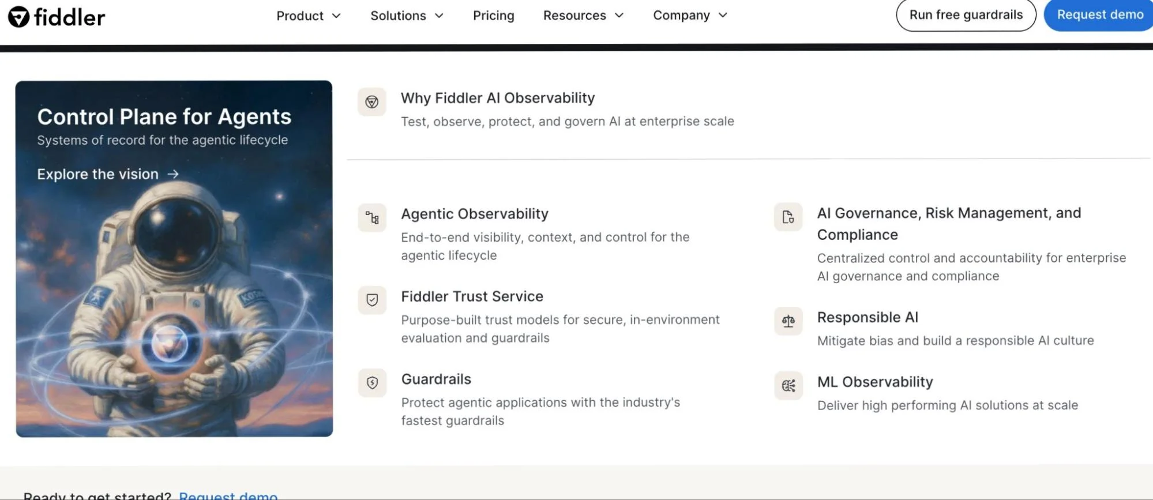Click 'Deliver high performing AI solutions at scale'
This screenshot has width=1153, height=500.
tap(948, 405)
